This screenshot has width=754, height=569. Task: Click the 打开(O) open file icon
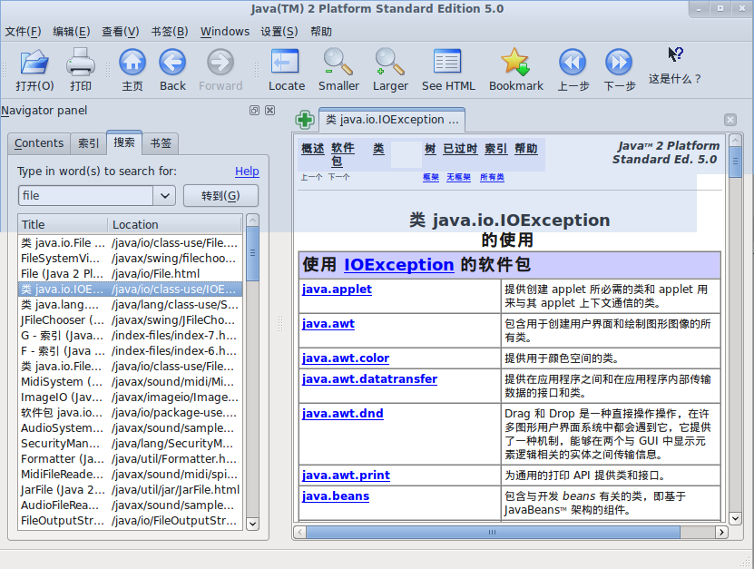pos(34,63)
